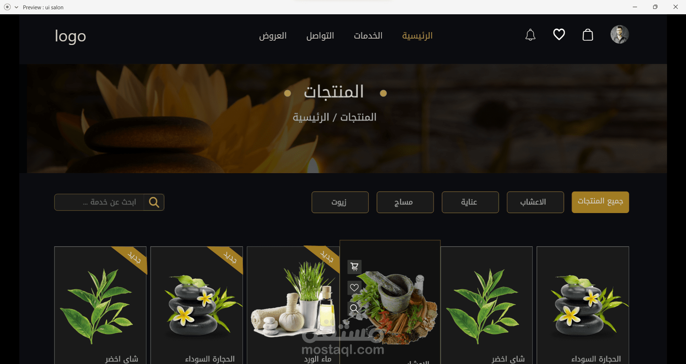Go to الرئيسية nav menu item
Screen dimensions: 686x364
417,36
